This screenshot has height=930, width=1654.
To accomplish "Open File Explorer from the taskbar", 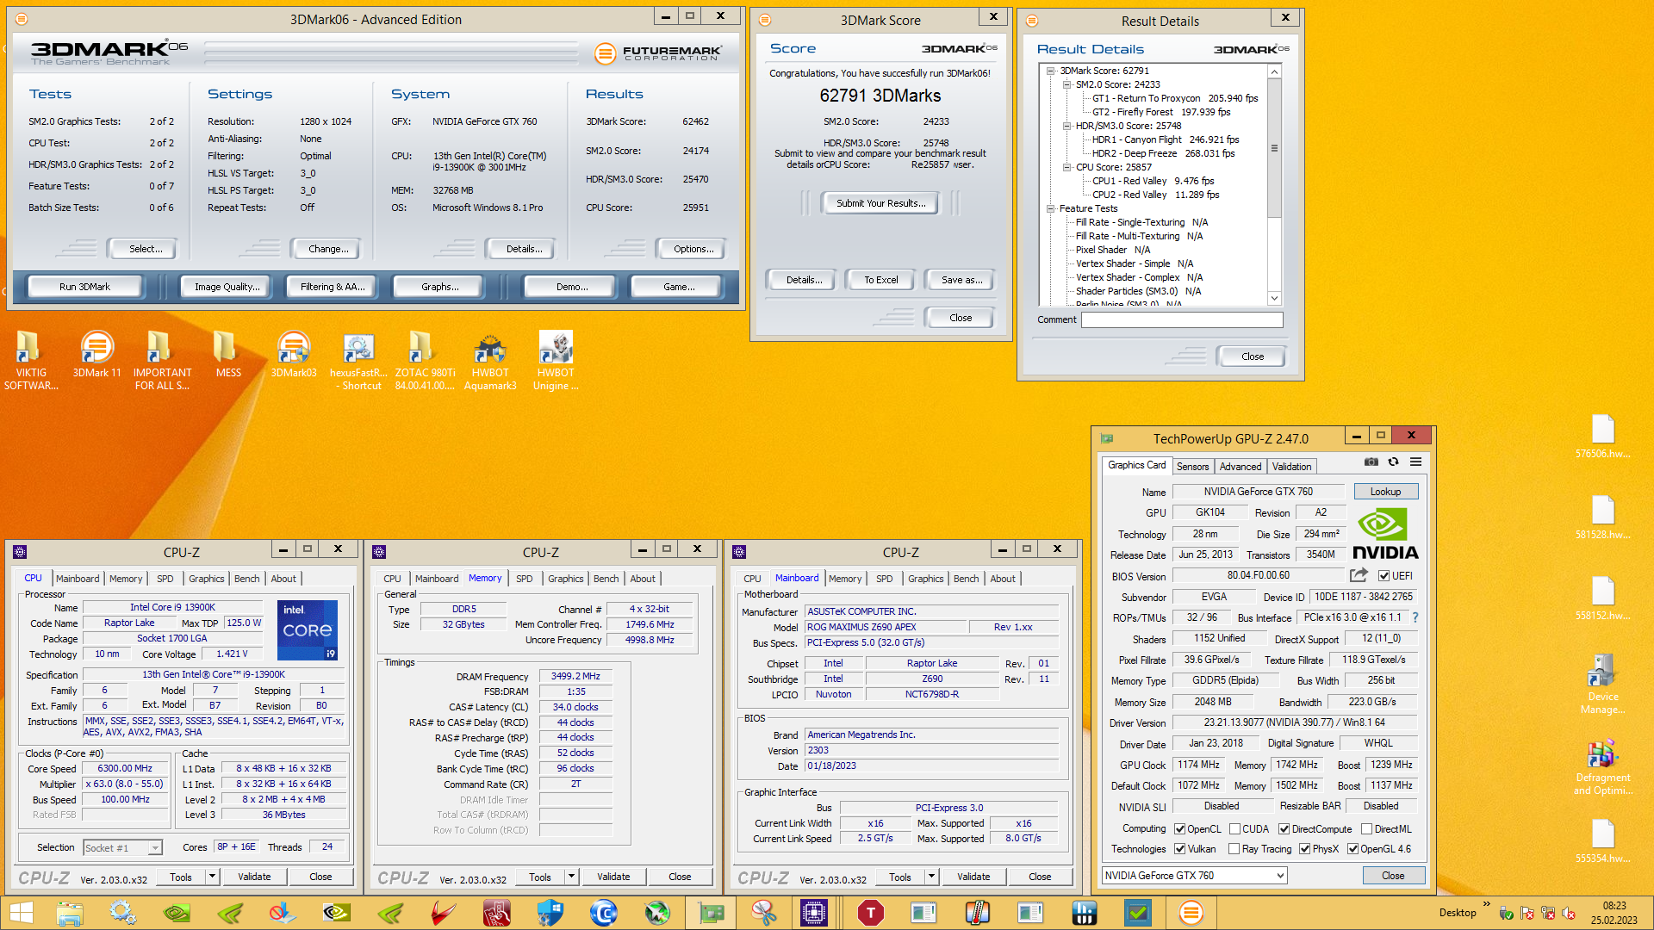I will click(69, 913).
